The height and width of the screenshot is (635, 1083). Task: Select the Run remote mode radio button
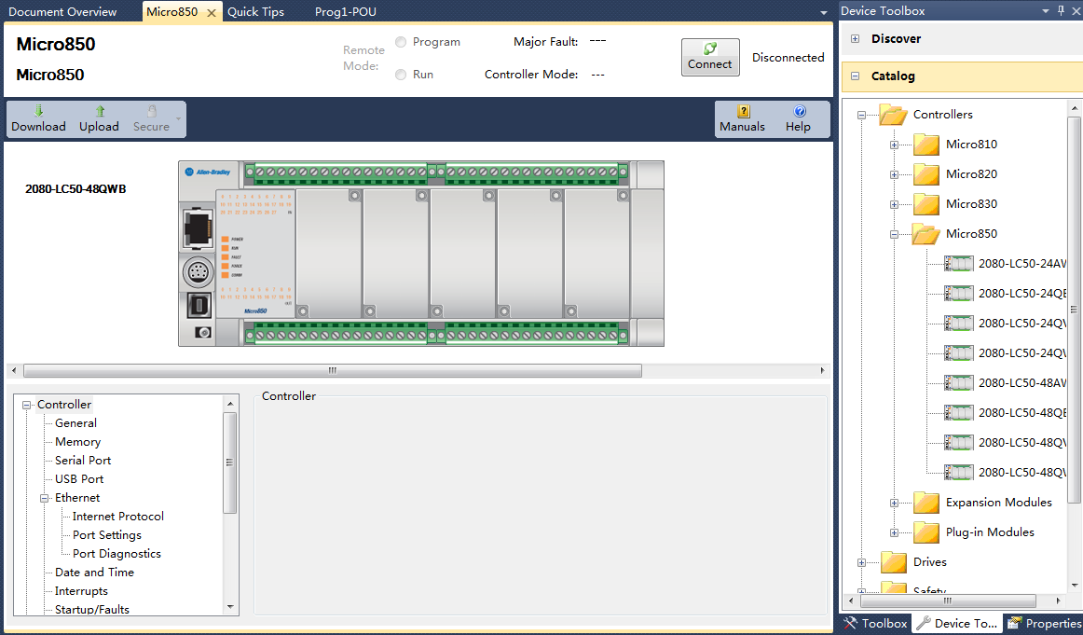click(x=401, y=75)
